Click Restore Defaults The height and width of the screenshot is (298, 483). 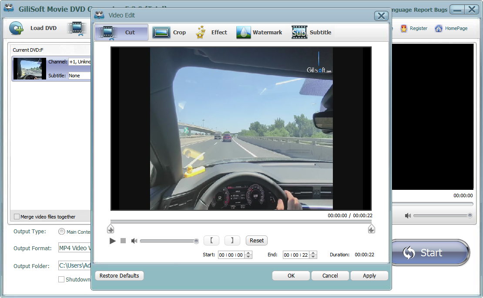tap(119, 275)
